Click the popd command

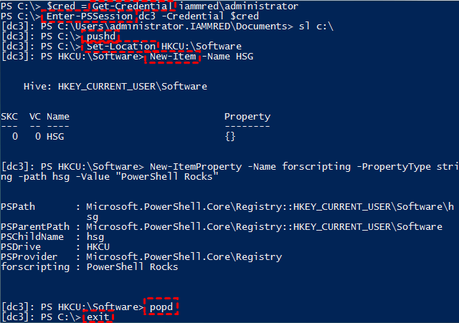(x=161, y=307)
